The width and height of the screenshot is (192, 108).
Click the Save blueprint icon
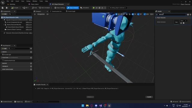click(3, 8)
